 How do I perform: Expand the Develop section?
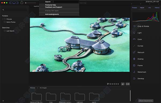(x=141, y=79)
